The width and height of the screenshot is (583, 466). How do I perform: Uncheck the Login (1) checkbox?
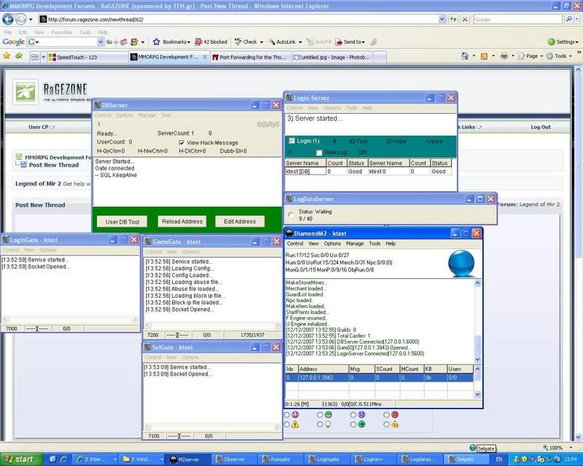[x=292, y=141]
